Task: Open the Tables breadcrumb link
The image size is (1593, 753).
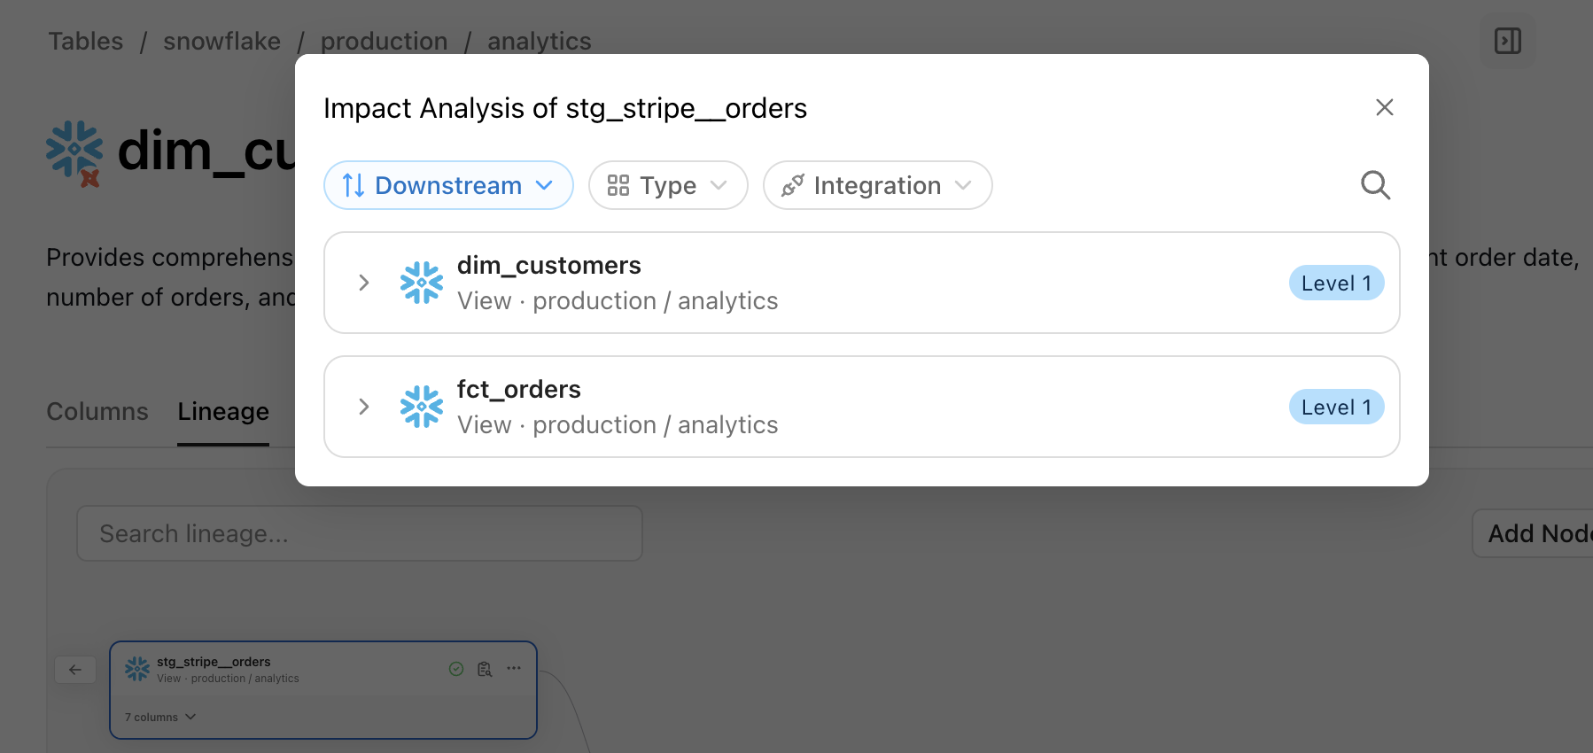Action: [x=86, y=42]
